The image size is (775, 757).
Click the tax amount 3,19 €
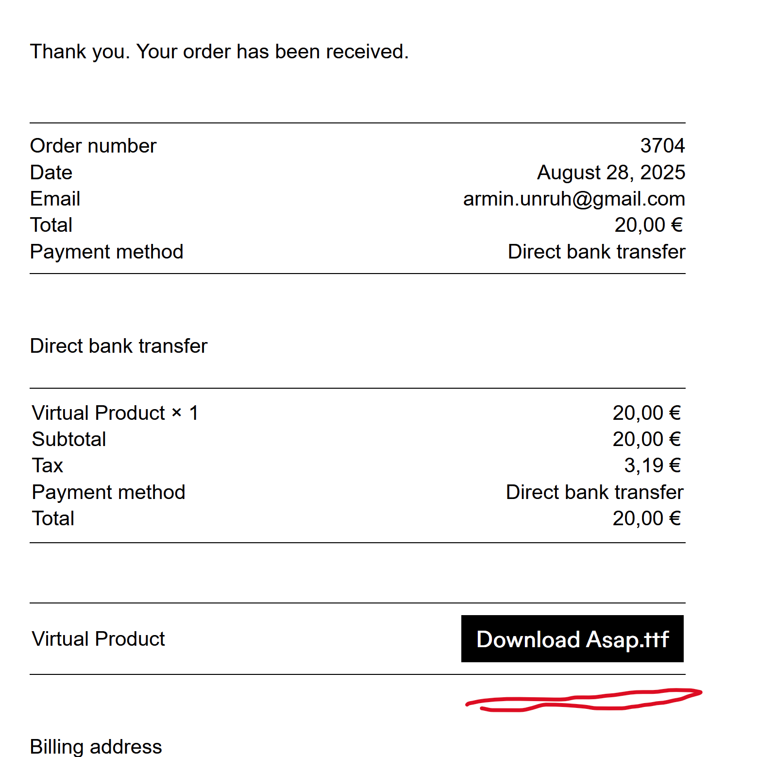pyautogui.click(x=652, y=465)
